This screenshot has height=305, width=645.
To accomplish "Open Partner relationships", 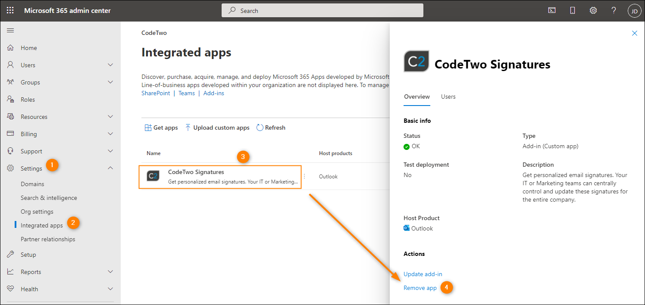I will point(48,239).
